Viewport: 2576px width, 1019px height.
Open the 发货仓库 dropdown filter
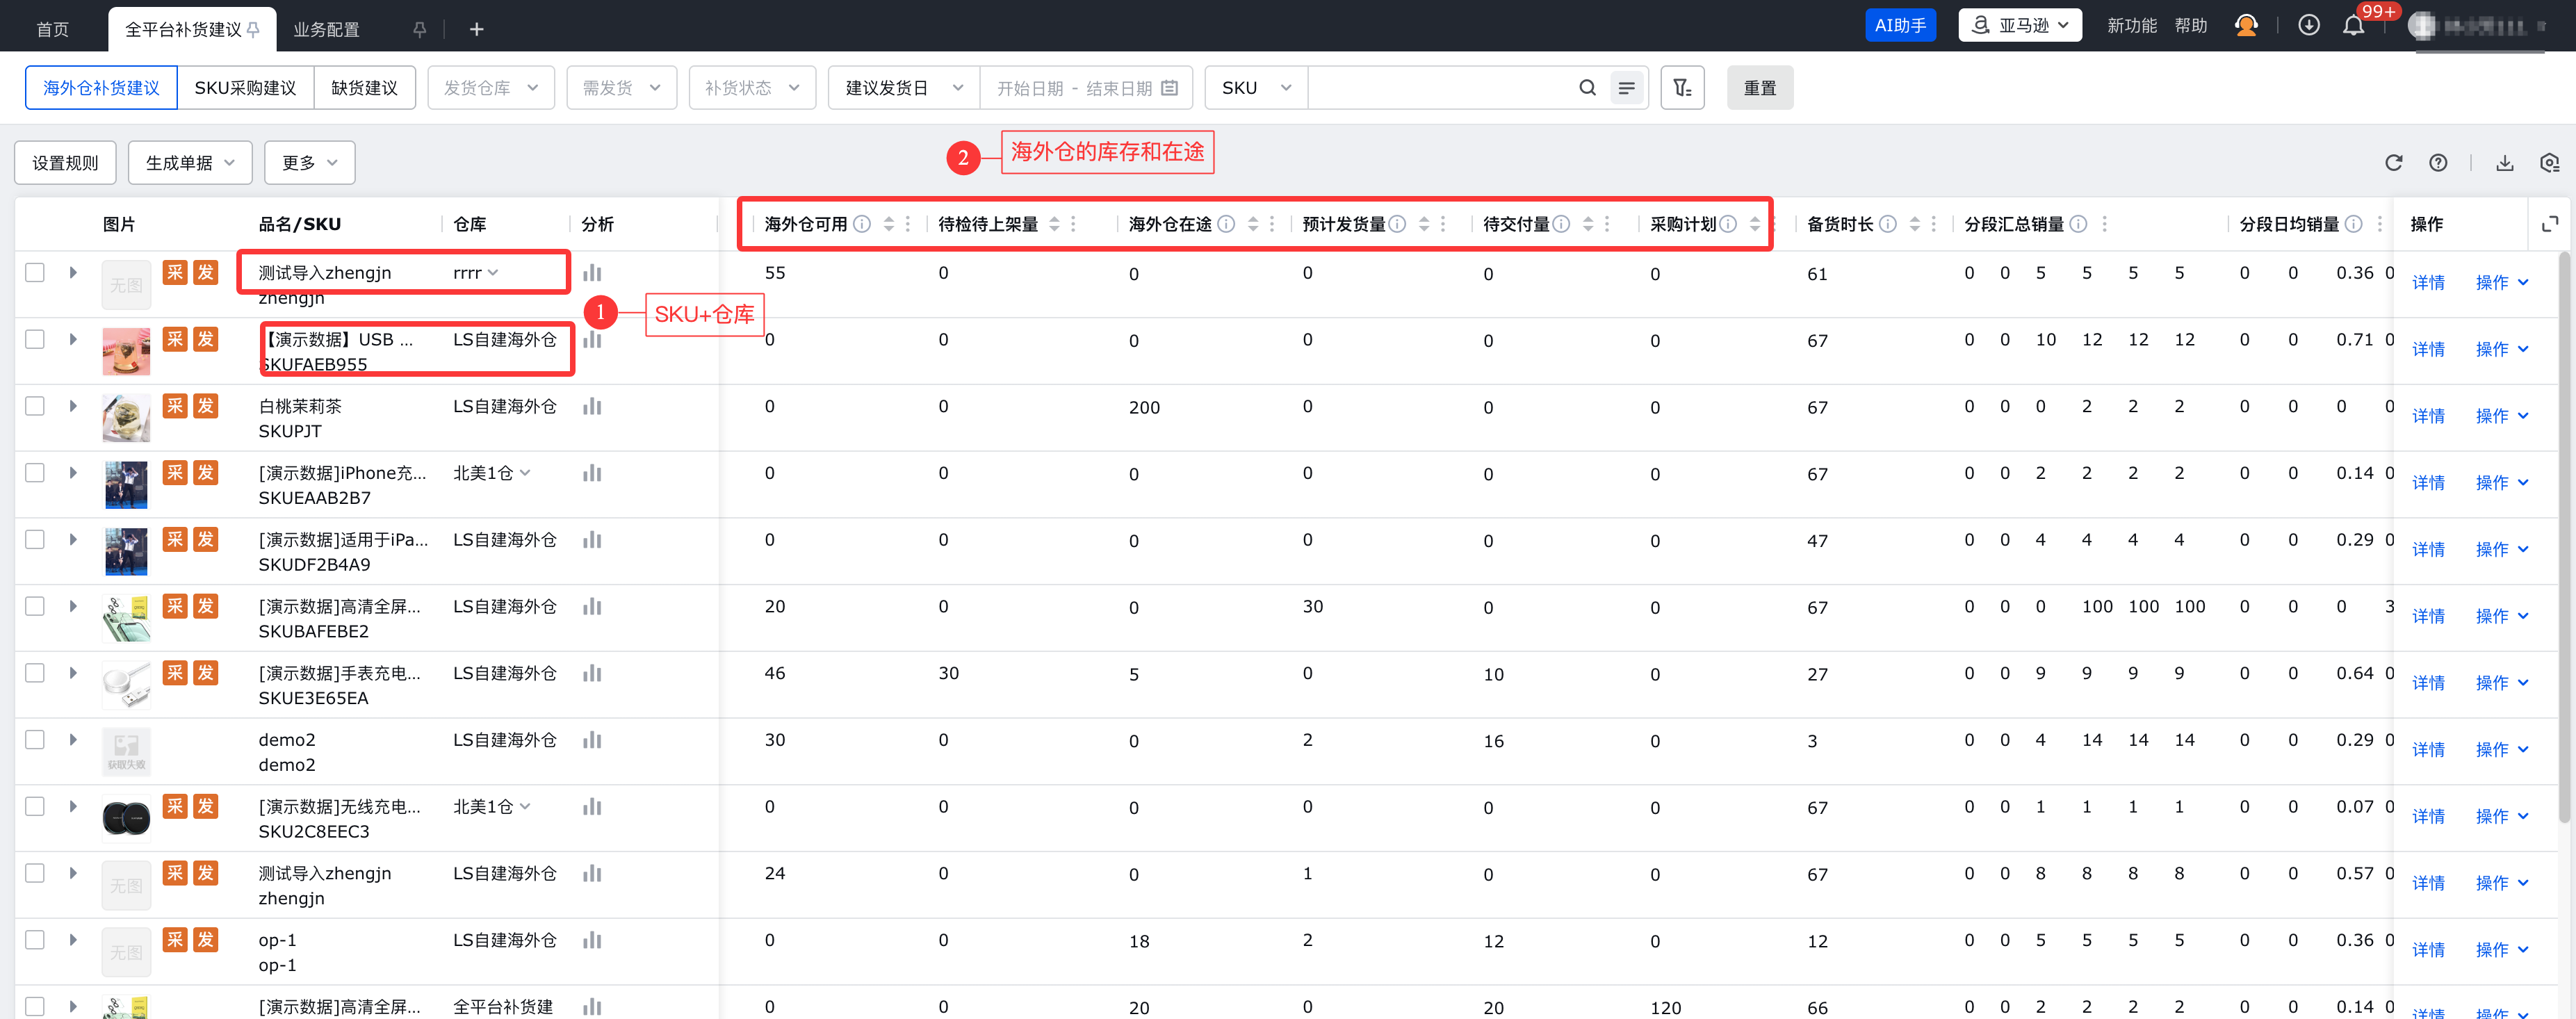pos(490,88)
